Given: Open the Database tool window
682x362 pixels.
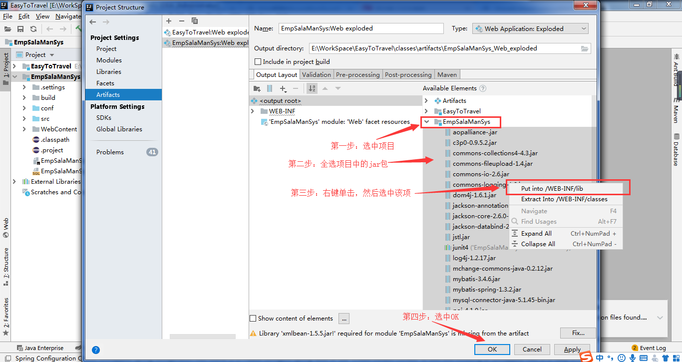Looking at the screenshot, I should point(676,149).
